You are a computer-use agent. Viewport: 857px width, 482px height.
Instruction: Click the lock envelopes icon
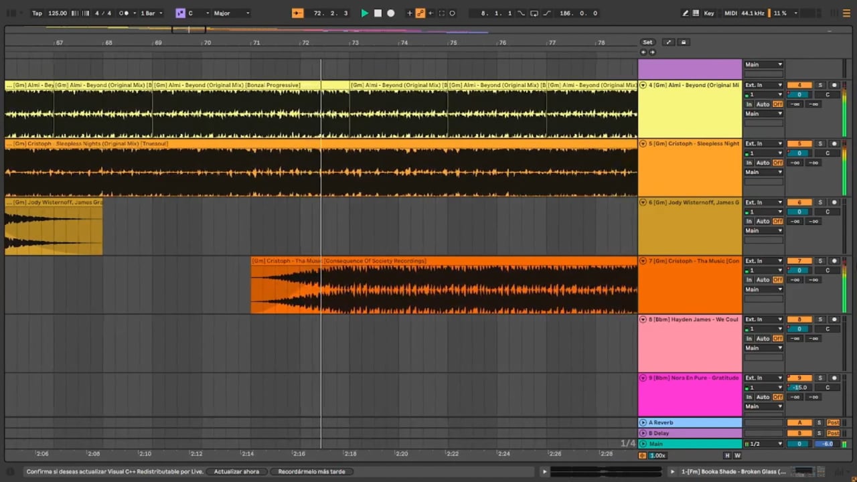click(684, 42)
